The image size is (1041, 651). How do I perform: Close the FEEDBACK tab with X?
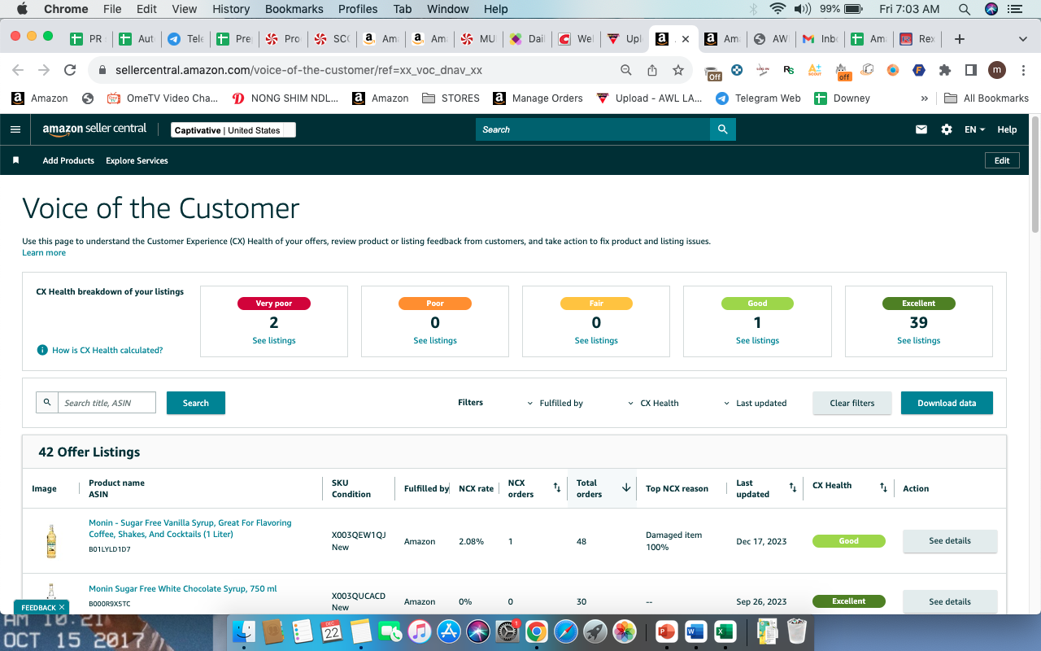[x=62, y=607]
